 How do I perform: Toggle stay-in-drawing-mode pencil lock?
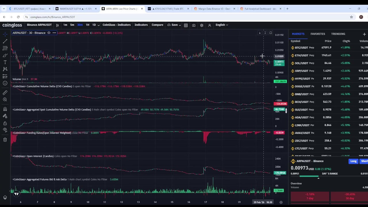coord(5,116)
